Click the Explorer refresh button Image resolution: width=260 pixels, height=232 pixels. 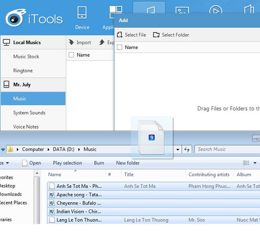[x=187, y=149]
